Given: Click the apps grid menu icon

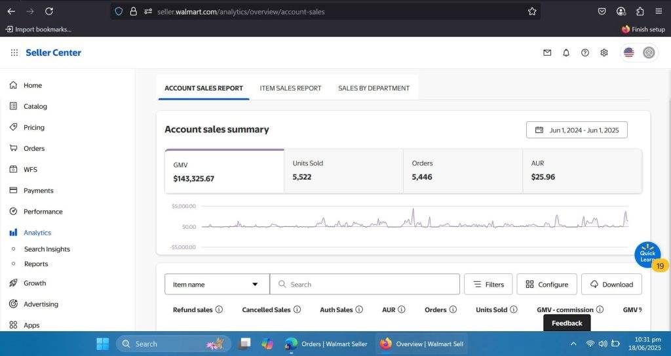Looking at the screenshot, I should pyautogui.click(x=14, y=53).
